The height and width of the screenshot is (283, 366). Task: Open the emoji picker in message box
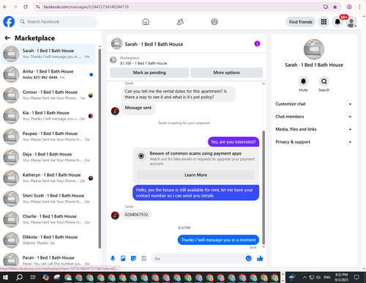248,258
